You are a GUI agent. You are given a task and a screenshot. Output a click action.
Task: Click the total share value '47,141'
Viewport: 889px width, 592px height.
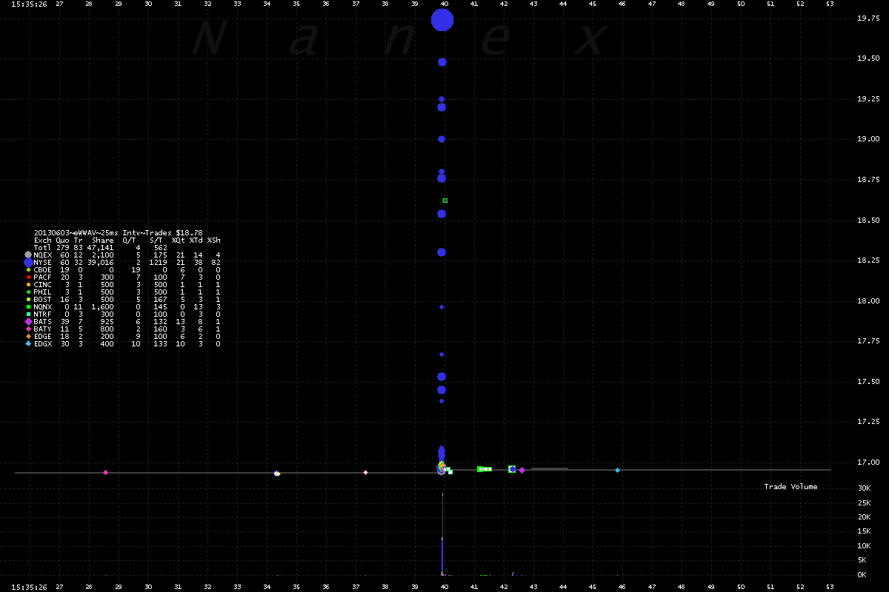click(x=100, y=247)
